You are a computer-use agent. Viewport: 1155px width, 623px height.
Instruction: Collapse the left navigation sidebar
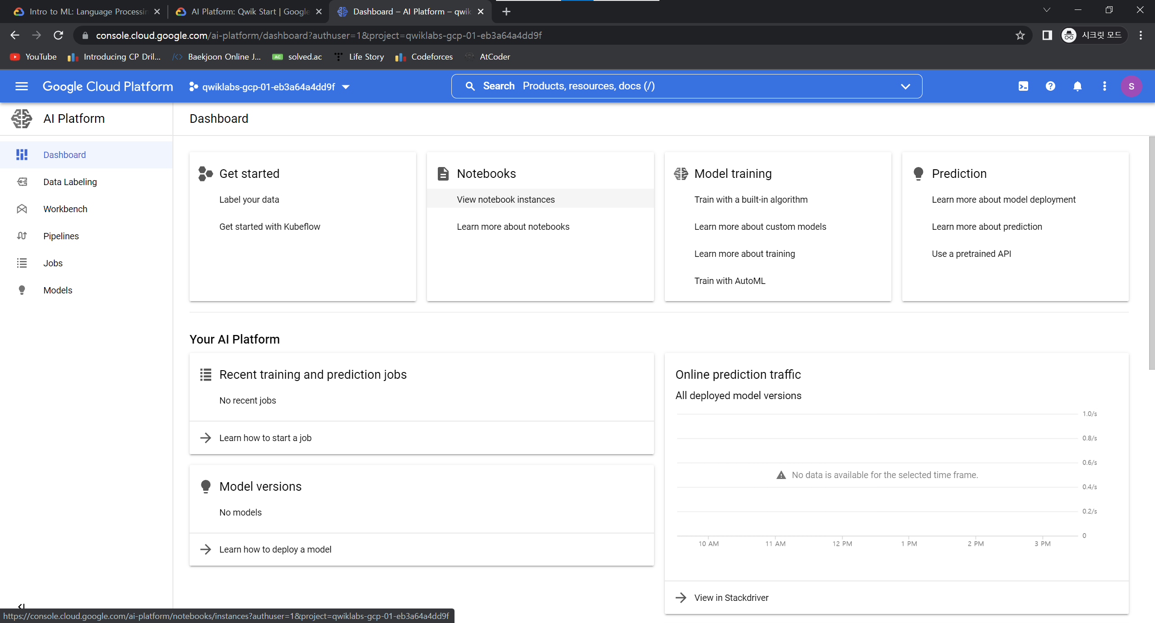click(21, 606)
